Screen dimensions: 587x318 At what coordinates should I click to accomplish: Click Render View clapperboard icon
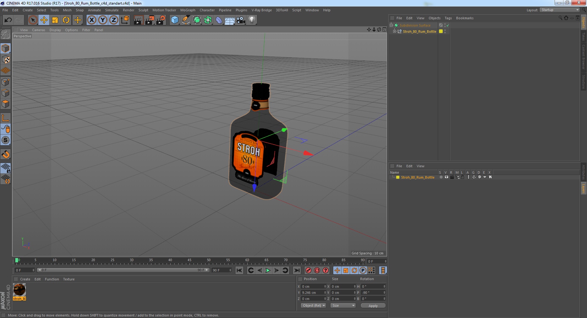(138, 20)
